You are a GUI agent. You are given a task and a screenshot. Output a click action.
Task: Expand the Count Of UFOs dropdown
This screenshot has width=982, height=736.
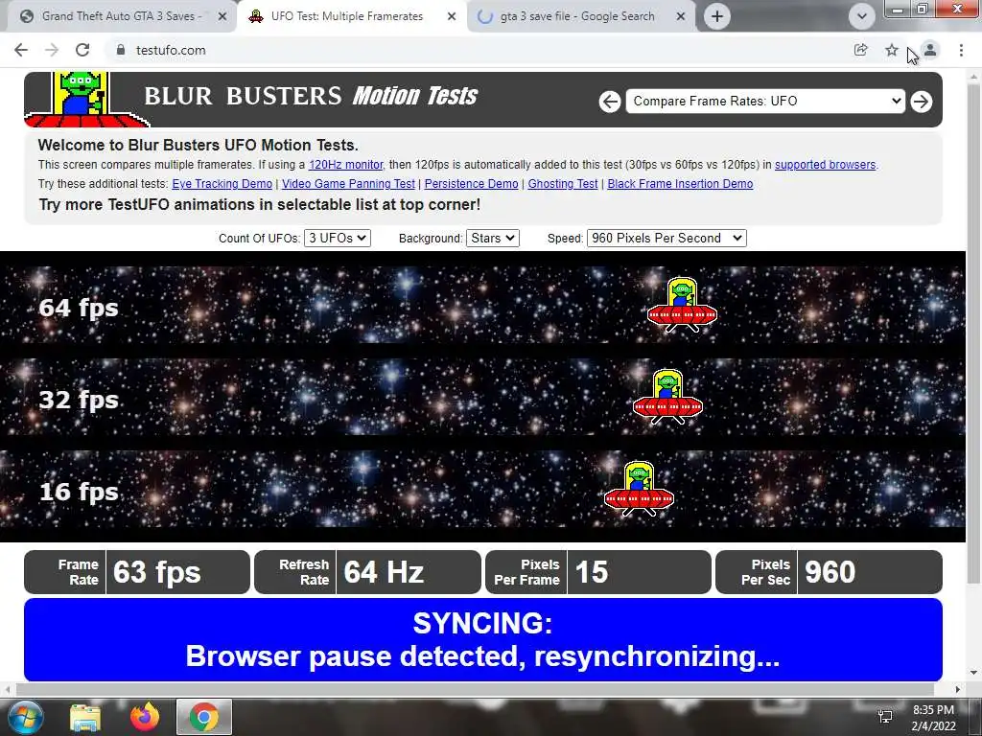tap(338, 239)
